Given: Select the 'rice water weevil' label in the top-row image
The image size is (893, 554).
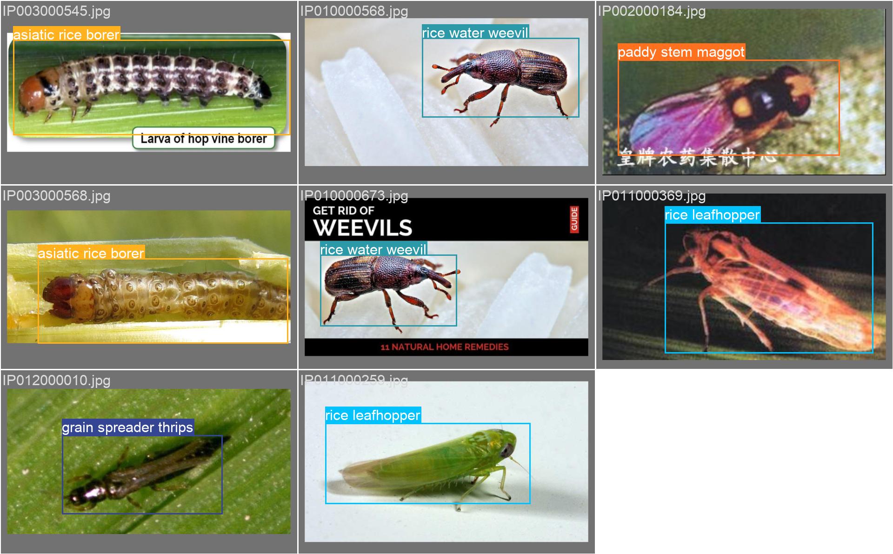Looking at the screenshot, I should [475, 33].
